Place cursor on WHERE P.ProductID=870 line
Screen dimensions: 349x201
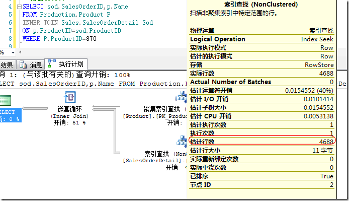59,39
